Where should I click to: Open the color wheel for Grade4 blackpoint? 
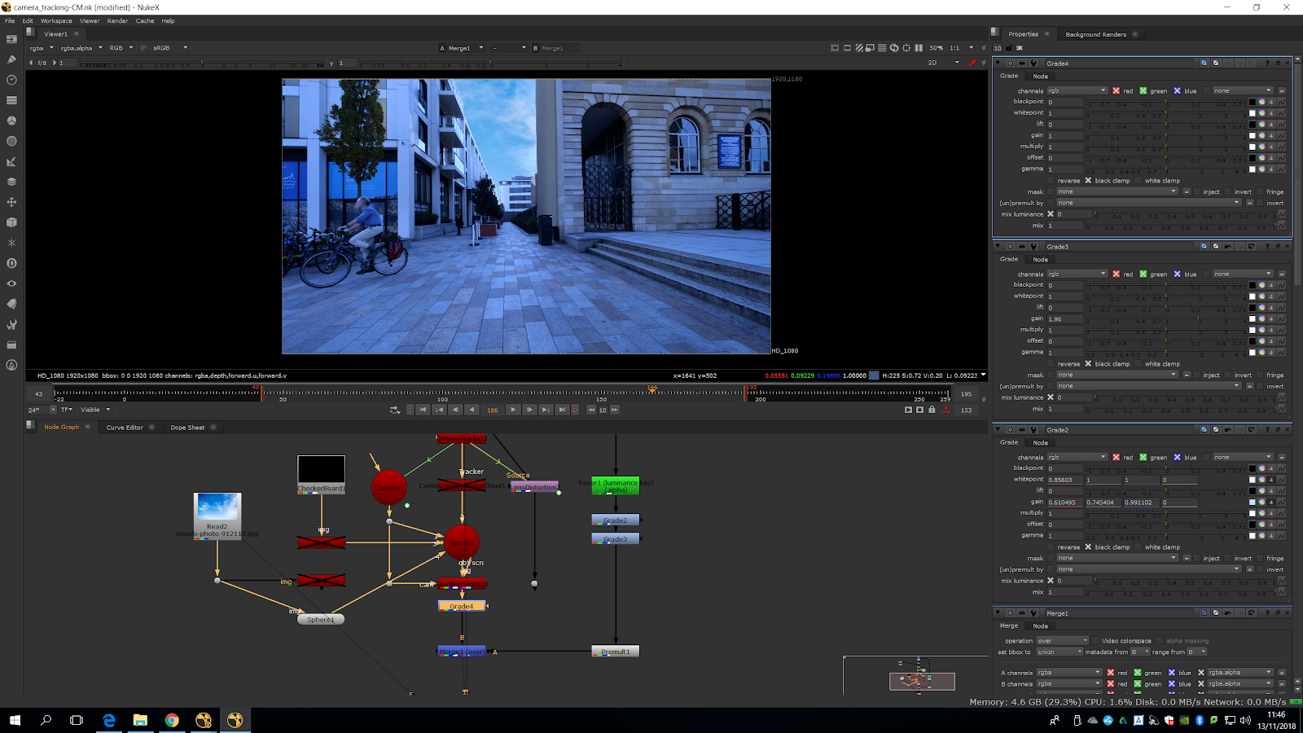click(1261, 102)
